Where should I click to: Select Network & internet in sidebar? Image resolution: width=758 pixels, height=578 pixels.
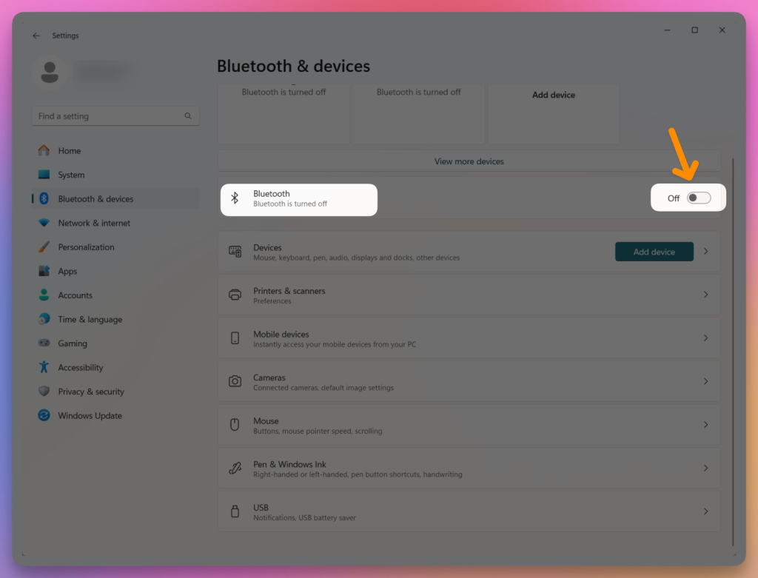115,223
